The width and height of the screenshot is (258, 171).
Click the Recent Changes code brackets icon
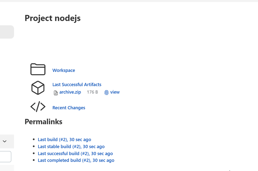point(38,107)
